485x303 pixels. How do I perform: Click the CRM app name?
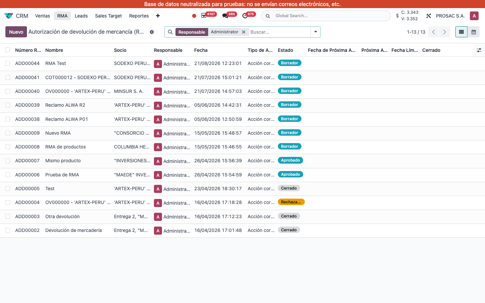click(x=22, y=16)
